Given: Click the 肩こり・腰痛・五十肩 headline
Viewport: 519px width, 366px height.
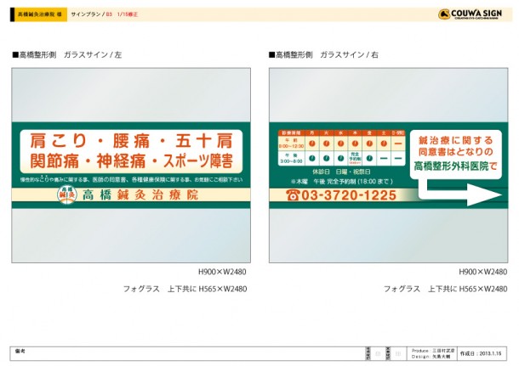Looking at the screenshot, I should (131, 141).
